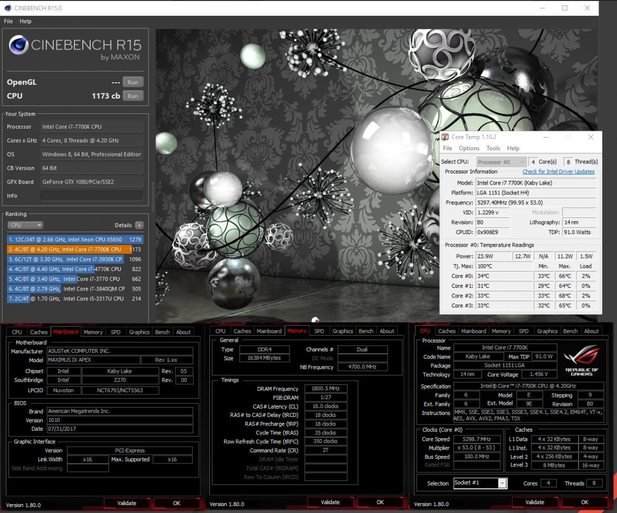Open the CPU ranking type dropdown
Screen dimensions: 617x513
25,225
